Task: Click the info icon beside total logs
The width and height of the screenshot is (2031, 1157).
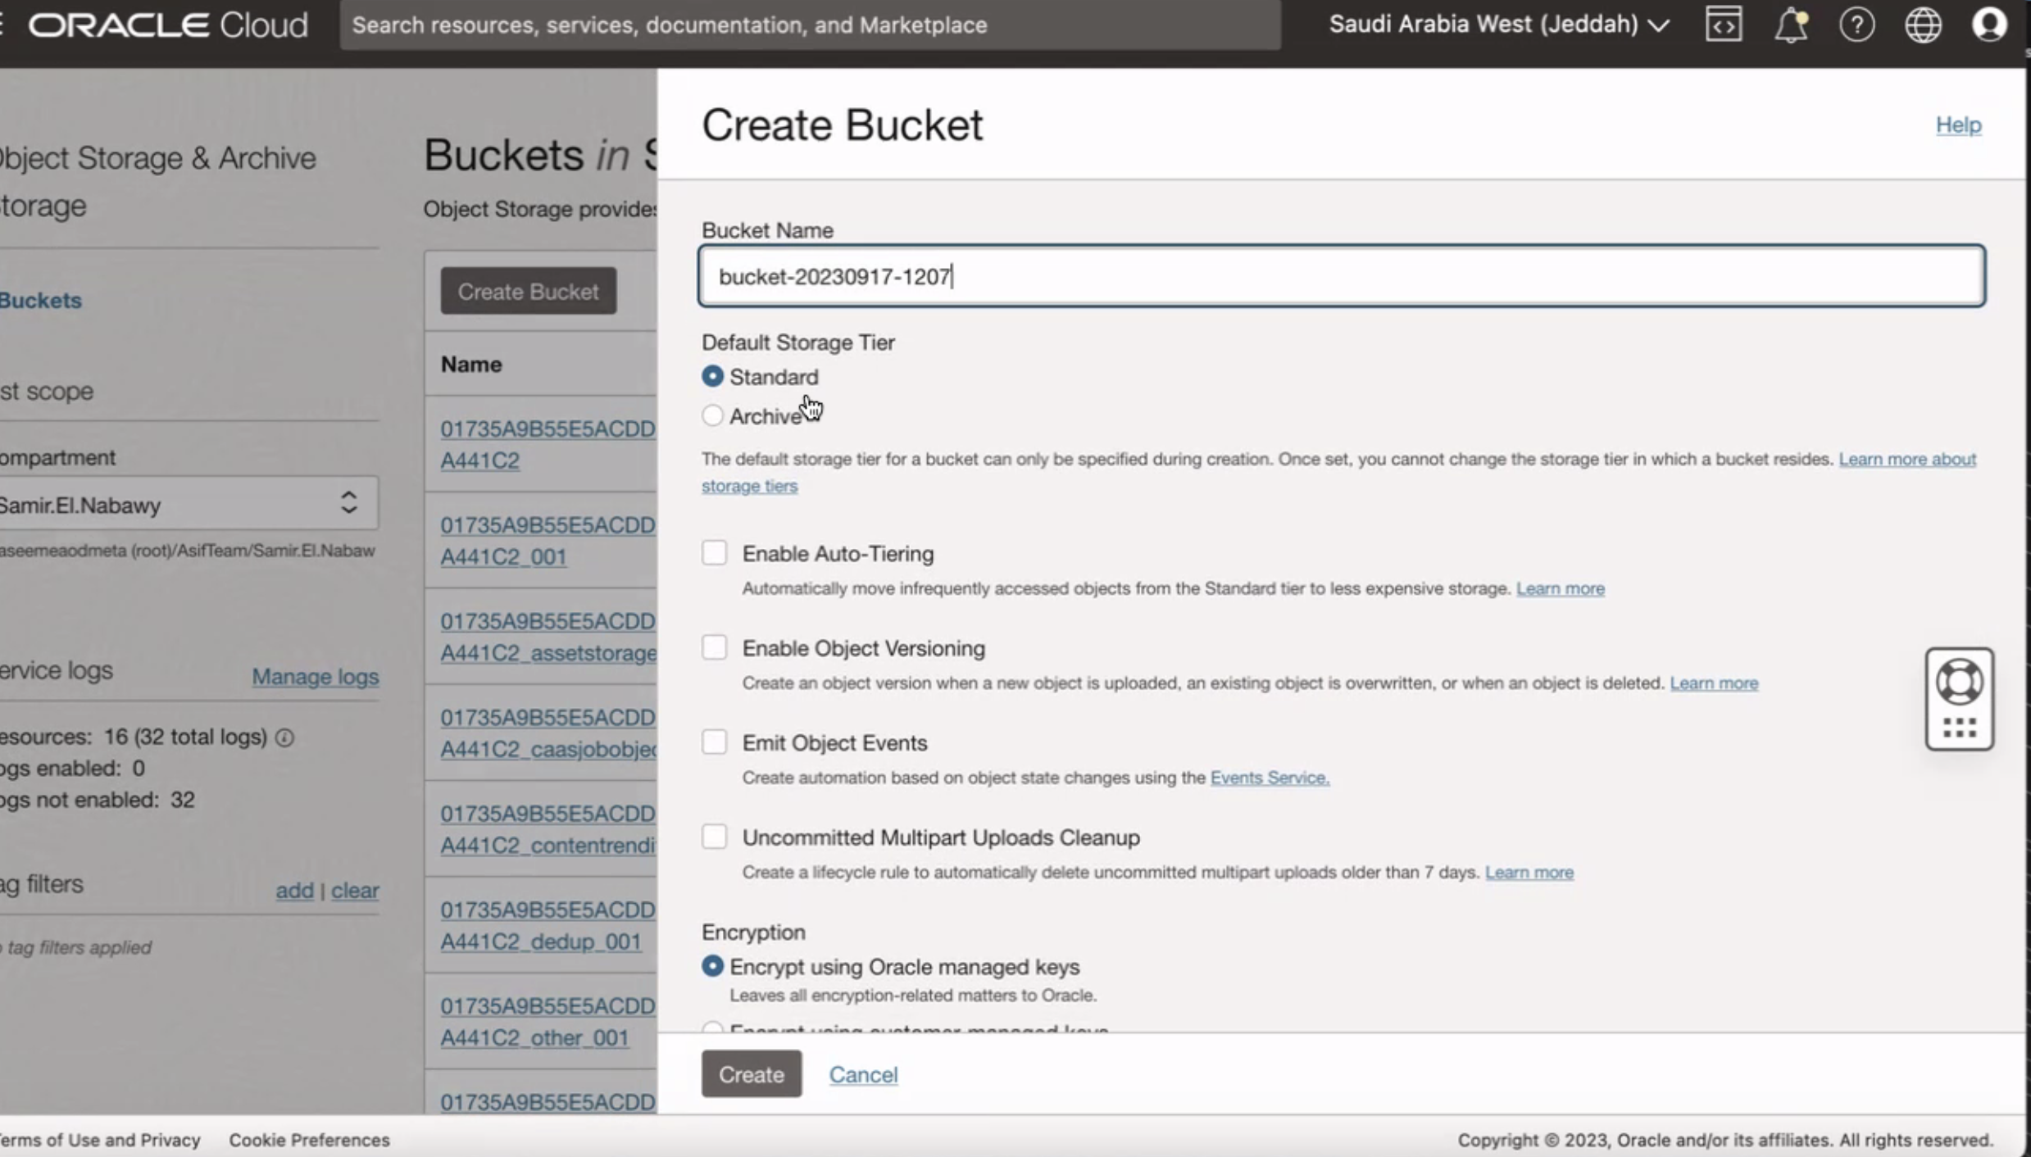Action: tap(284, 737)
